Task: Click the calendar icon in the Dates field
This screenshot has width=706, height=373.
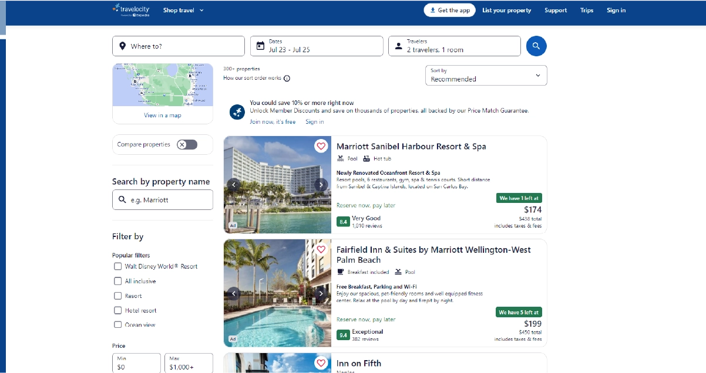Action: click(261, 46)
